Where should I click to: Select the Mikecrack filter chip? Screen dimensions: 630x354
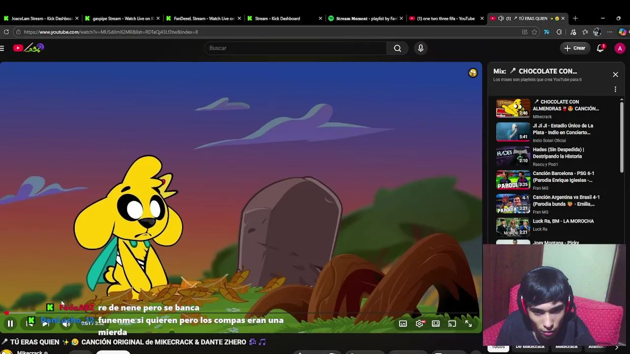[x=567, y=347]
